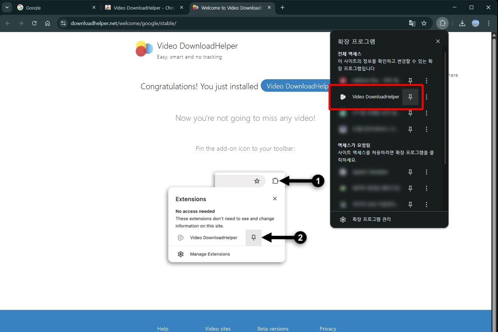
Task: Go forward with the browser forward arrow
Action: 21,23
